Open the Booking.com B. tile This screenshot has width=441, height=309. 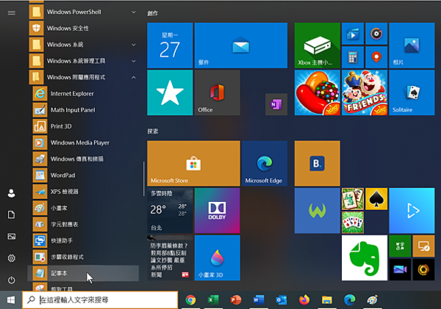(318, 164)
